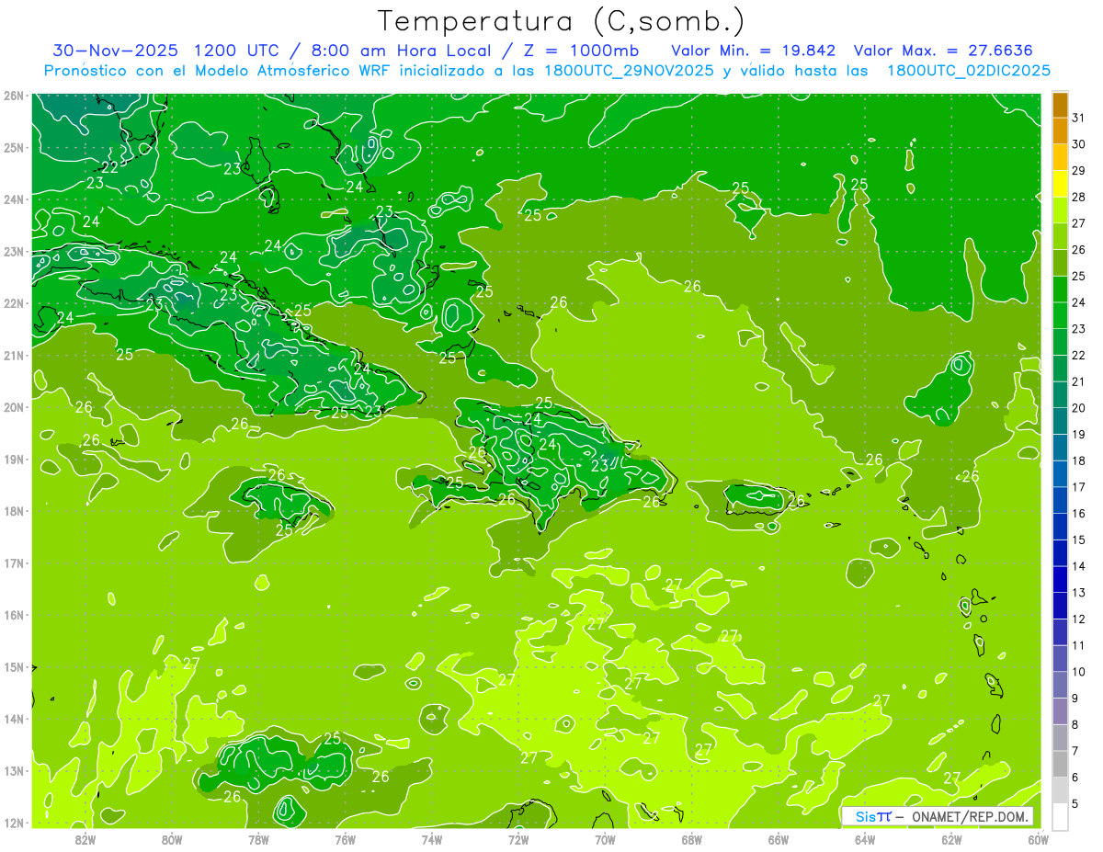Click the "14N" latitude axis label
This screenshot has width=1103, height=852.
(13, 719)
